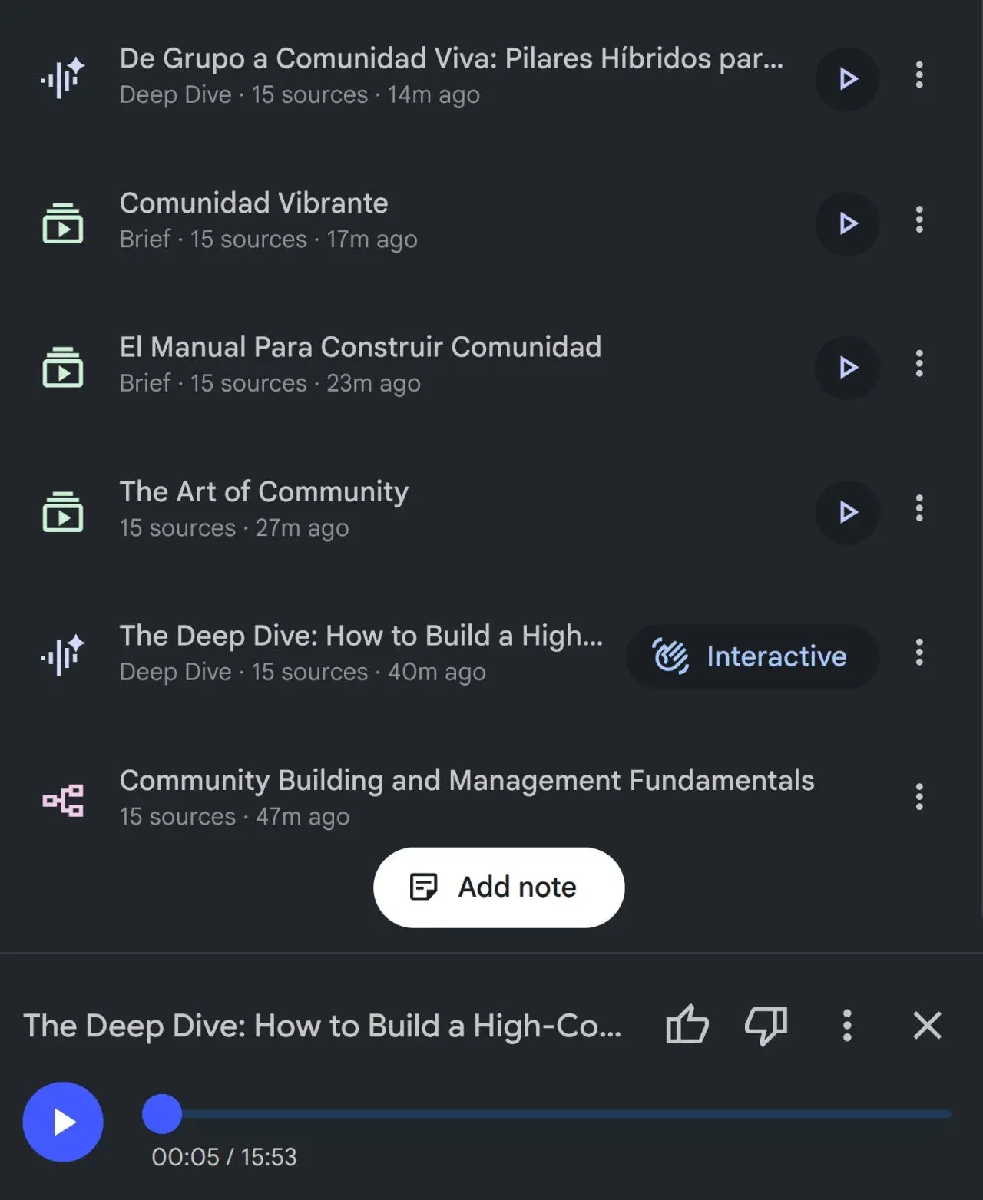Open more options for Community Building mind map

pyautogui.click(x=918, y=797)
